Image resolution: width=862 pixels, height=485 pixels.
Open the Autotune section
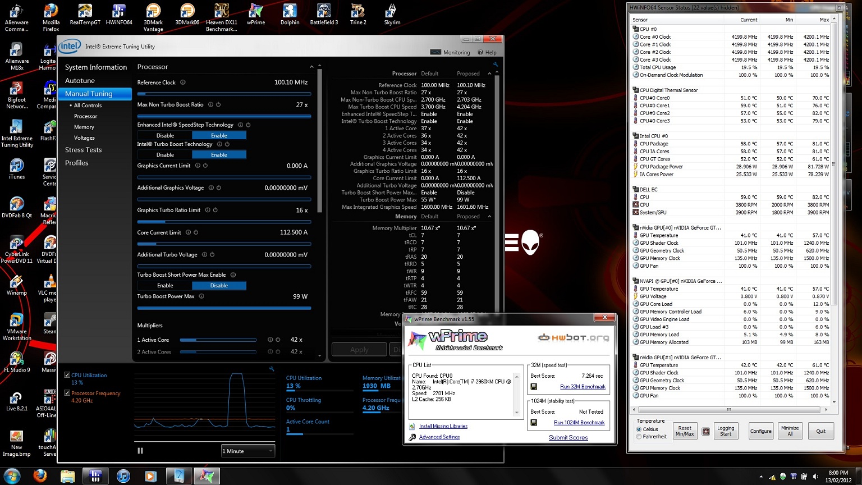pos(80,81)
